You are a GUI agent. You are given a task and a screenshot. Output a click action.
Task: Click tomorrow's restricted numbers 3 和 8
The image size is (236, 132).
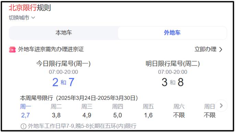[173, 82]
